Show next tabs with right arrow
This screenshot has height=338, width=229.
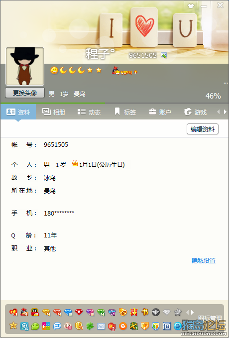[226, 112]
